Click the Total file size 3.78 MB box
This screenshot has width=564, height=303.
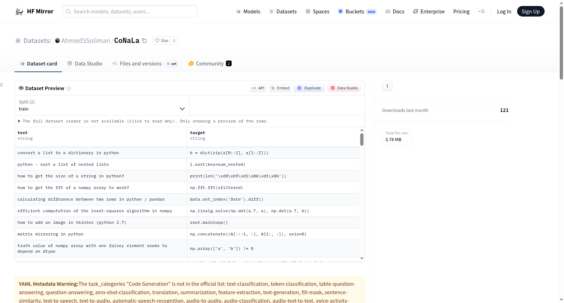point(397,137)
